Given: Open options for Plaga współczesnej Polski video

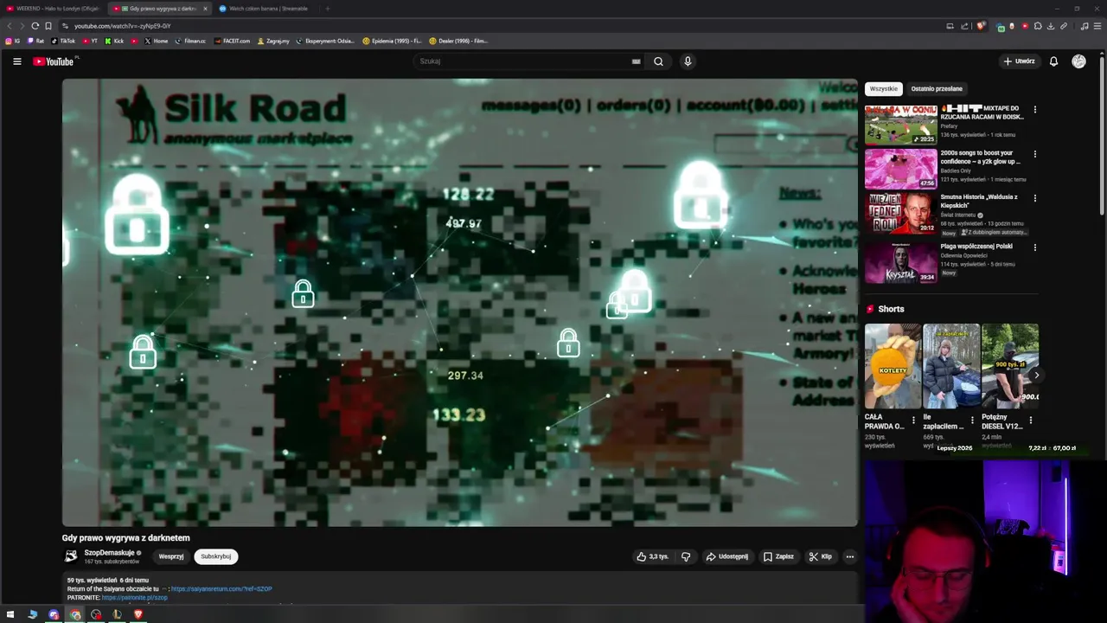Looking at the screenshot, I should 1034,247.
